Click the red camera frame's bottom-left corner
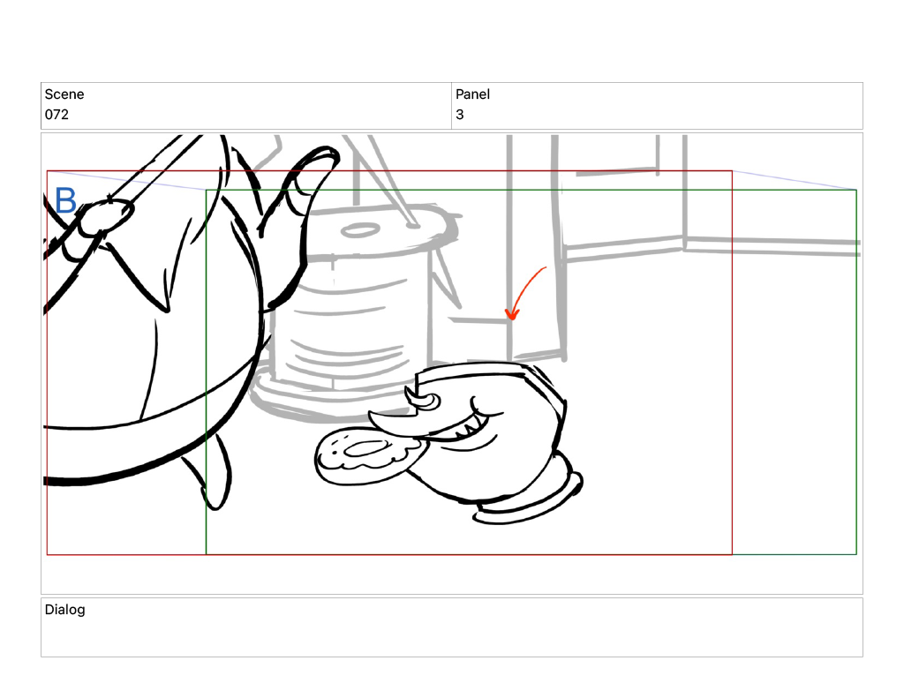Image resolution: width=904 pixels, height=698 pixels. (x=48, y=554)
